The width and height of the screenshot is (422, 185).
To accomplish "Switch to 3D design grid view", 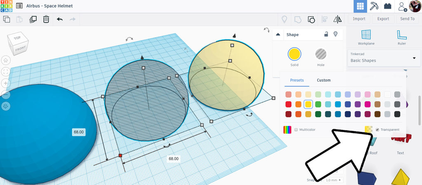I will click(360, 6).
